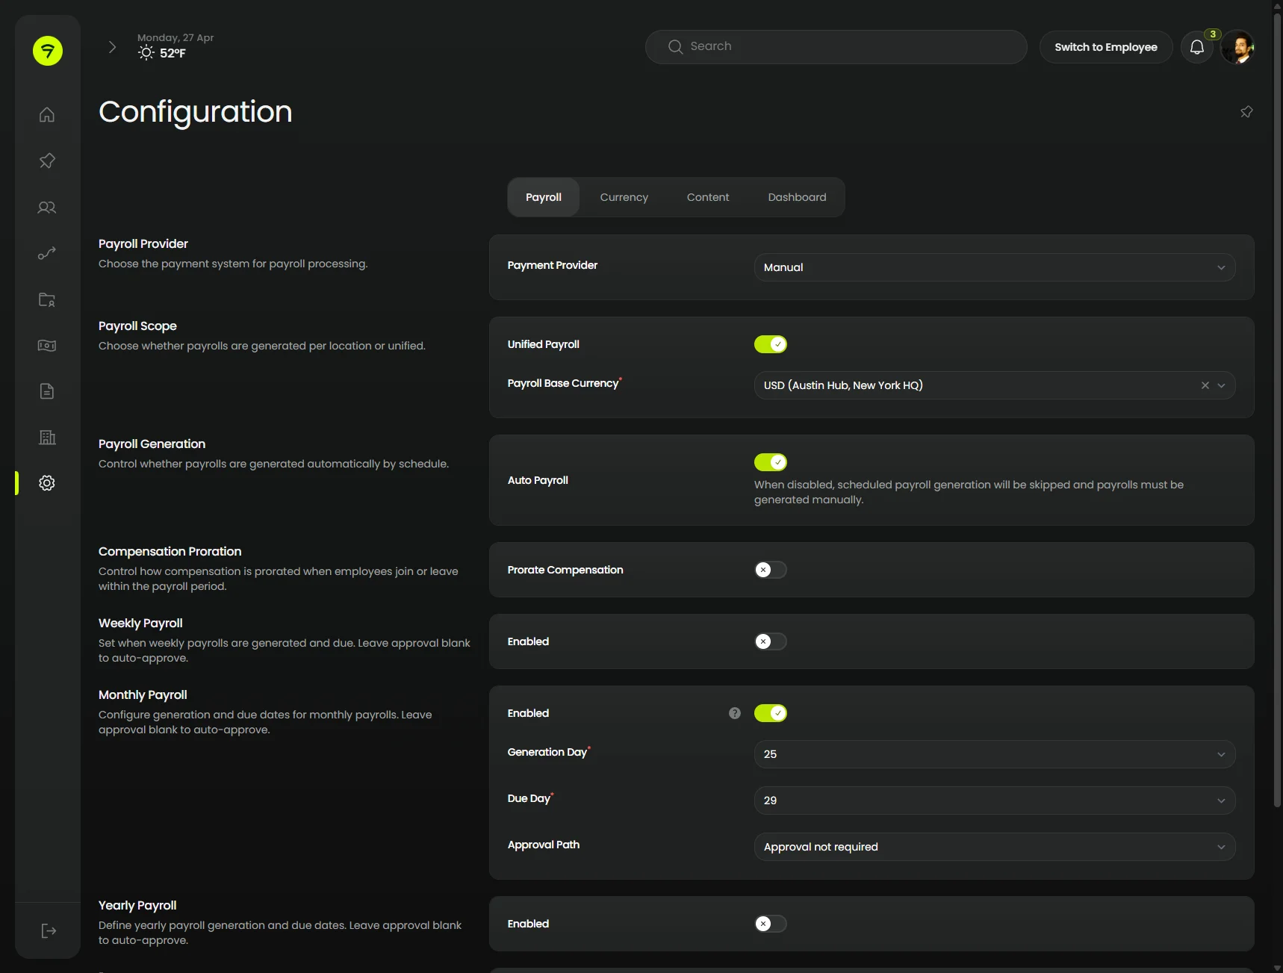Open the Dashboard configuration tab

tap(796, 197)
